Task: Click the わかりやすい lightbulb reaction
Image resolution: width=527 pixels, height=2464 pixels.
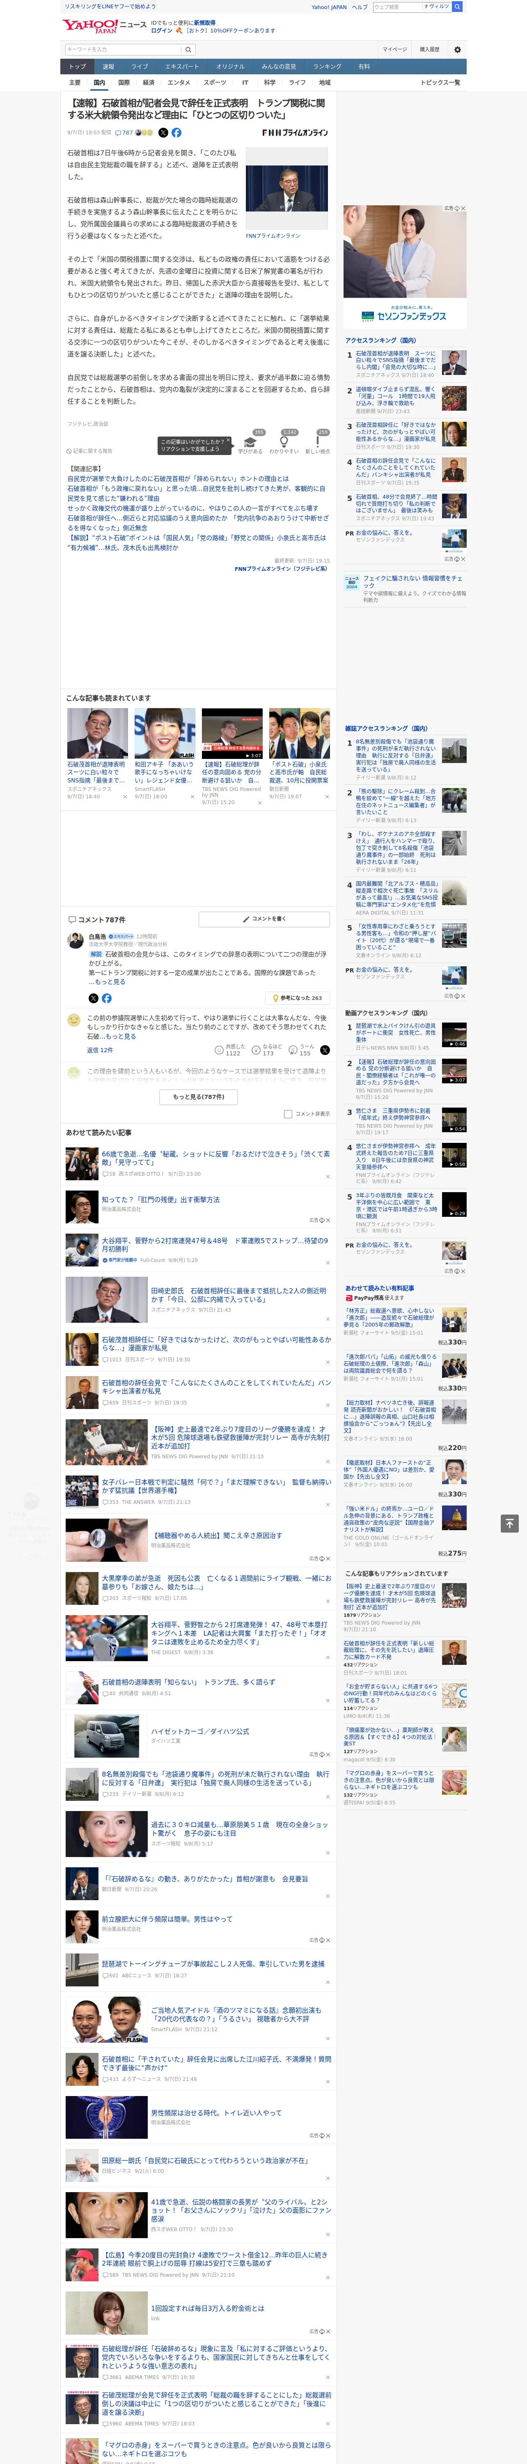Action: [283, 443]
